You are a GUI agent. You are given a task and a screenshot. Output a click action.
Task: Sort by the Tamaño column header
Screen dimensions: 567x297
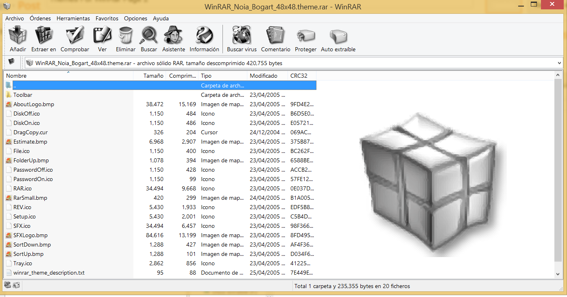coord(150,76)
